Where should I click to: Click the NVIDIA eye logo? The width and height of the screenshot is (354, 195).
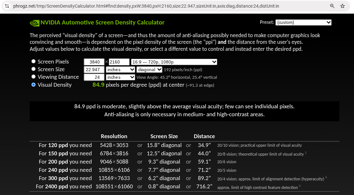tap(35, 23)
